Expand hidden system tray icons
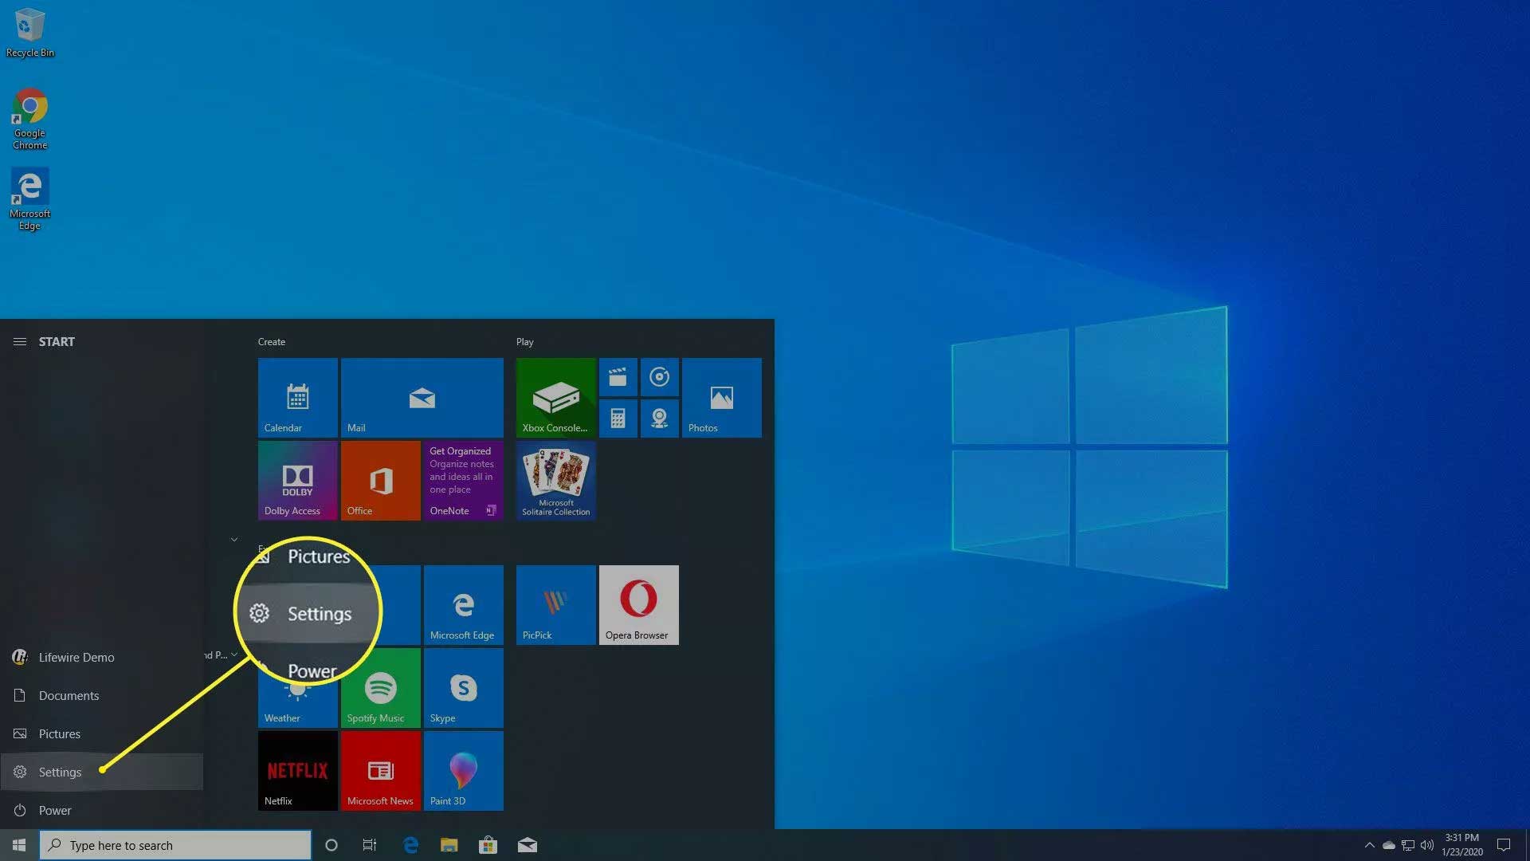The width and height of the screenshot is (1530, 861). point(1371,845)
